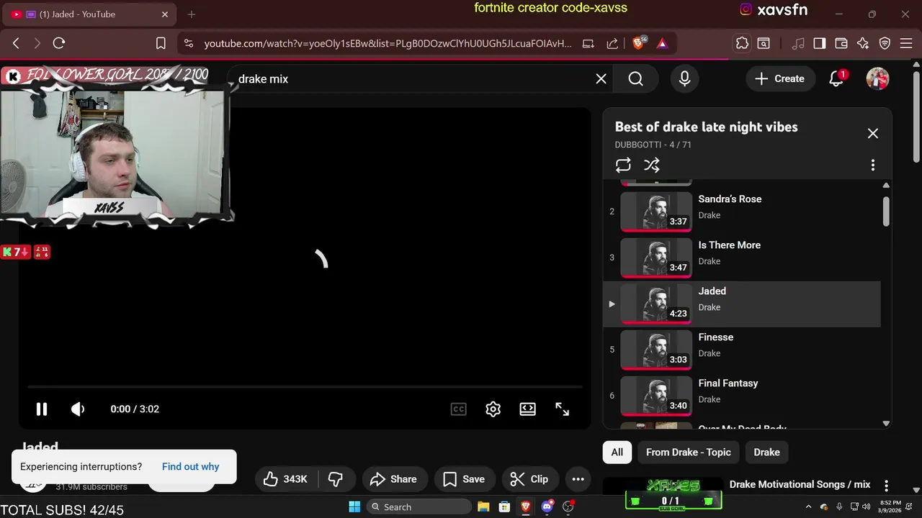Screen dimensions: 922x518
Task: Click the install app icon in address bar
Action: (x=588, y=43)
